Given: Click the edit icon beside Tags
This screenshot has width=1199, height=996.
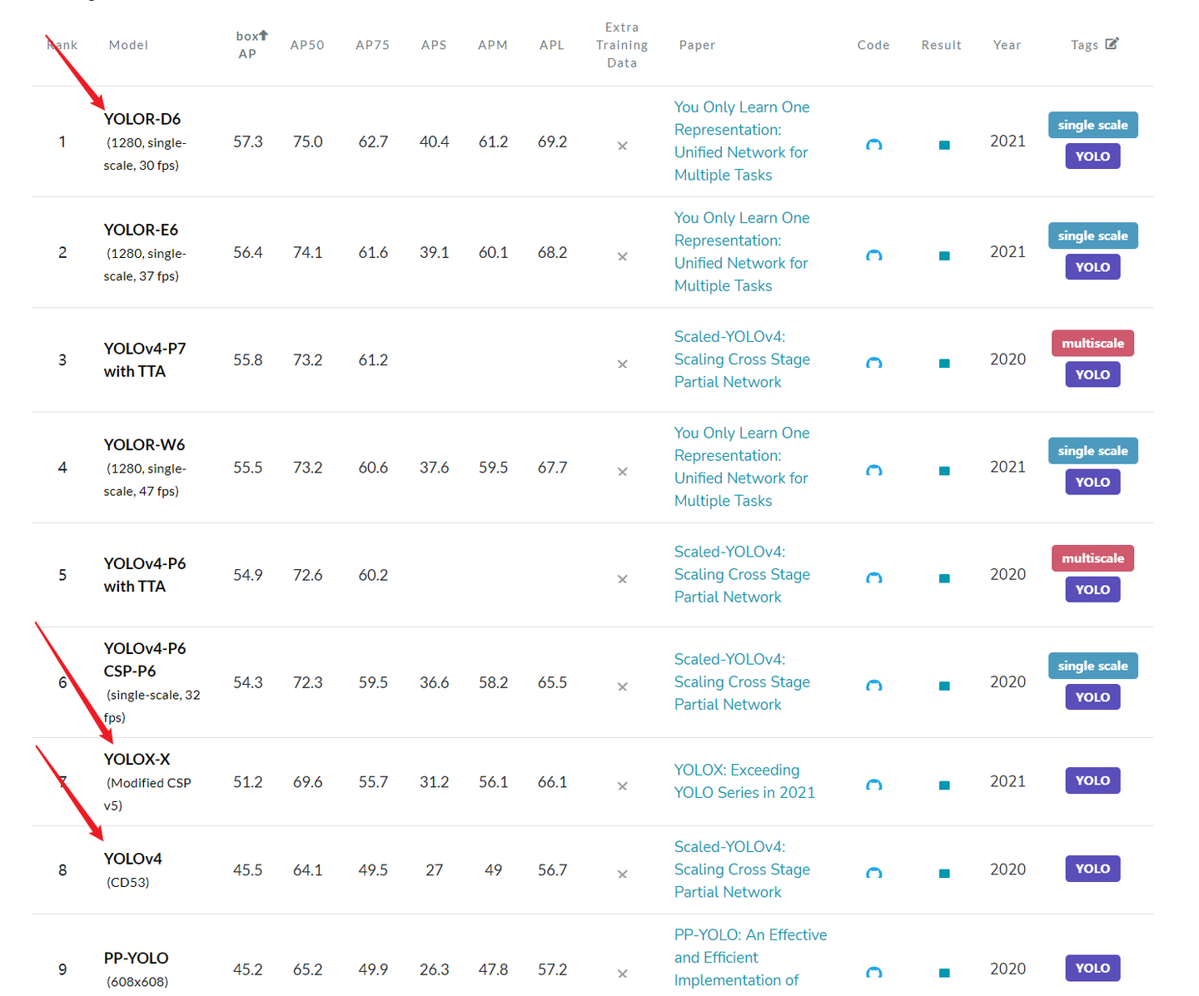Looking at the screenshot, I should click(x=1112, y=44).
